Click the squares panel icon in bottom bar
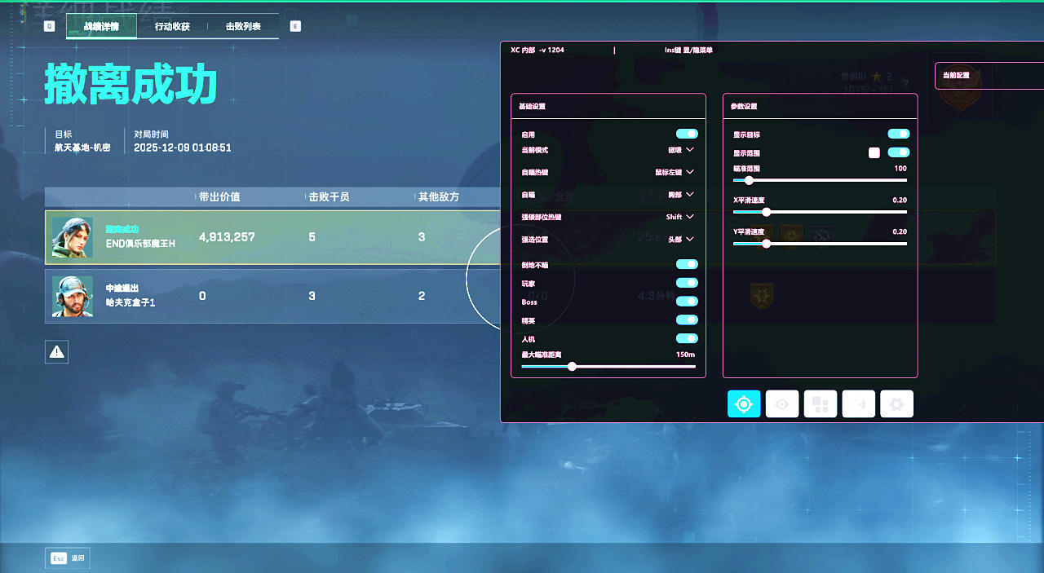The image size is (1044, 573). 820,403
